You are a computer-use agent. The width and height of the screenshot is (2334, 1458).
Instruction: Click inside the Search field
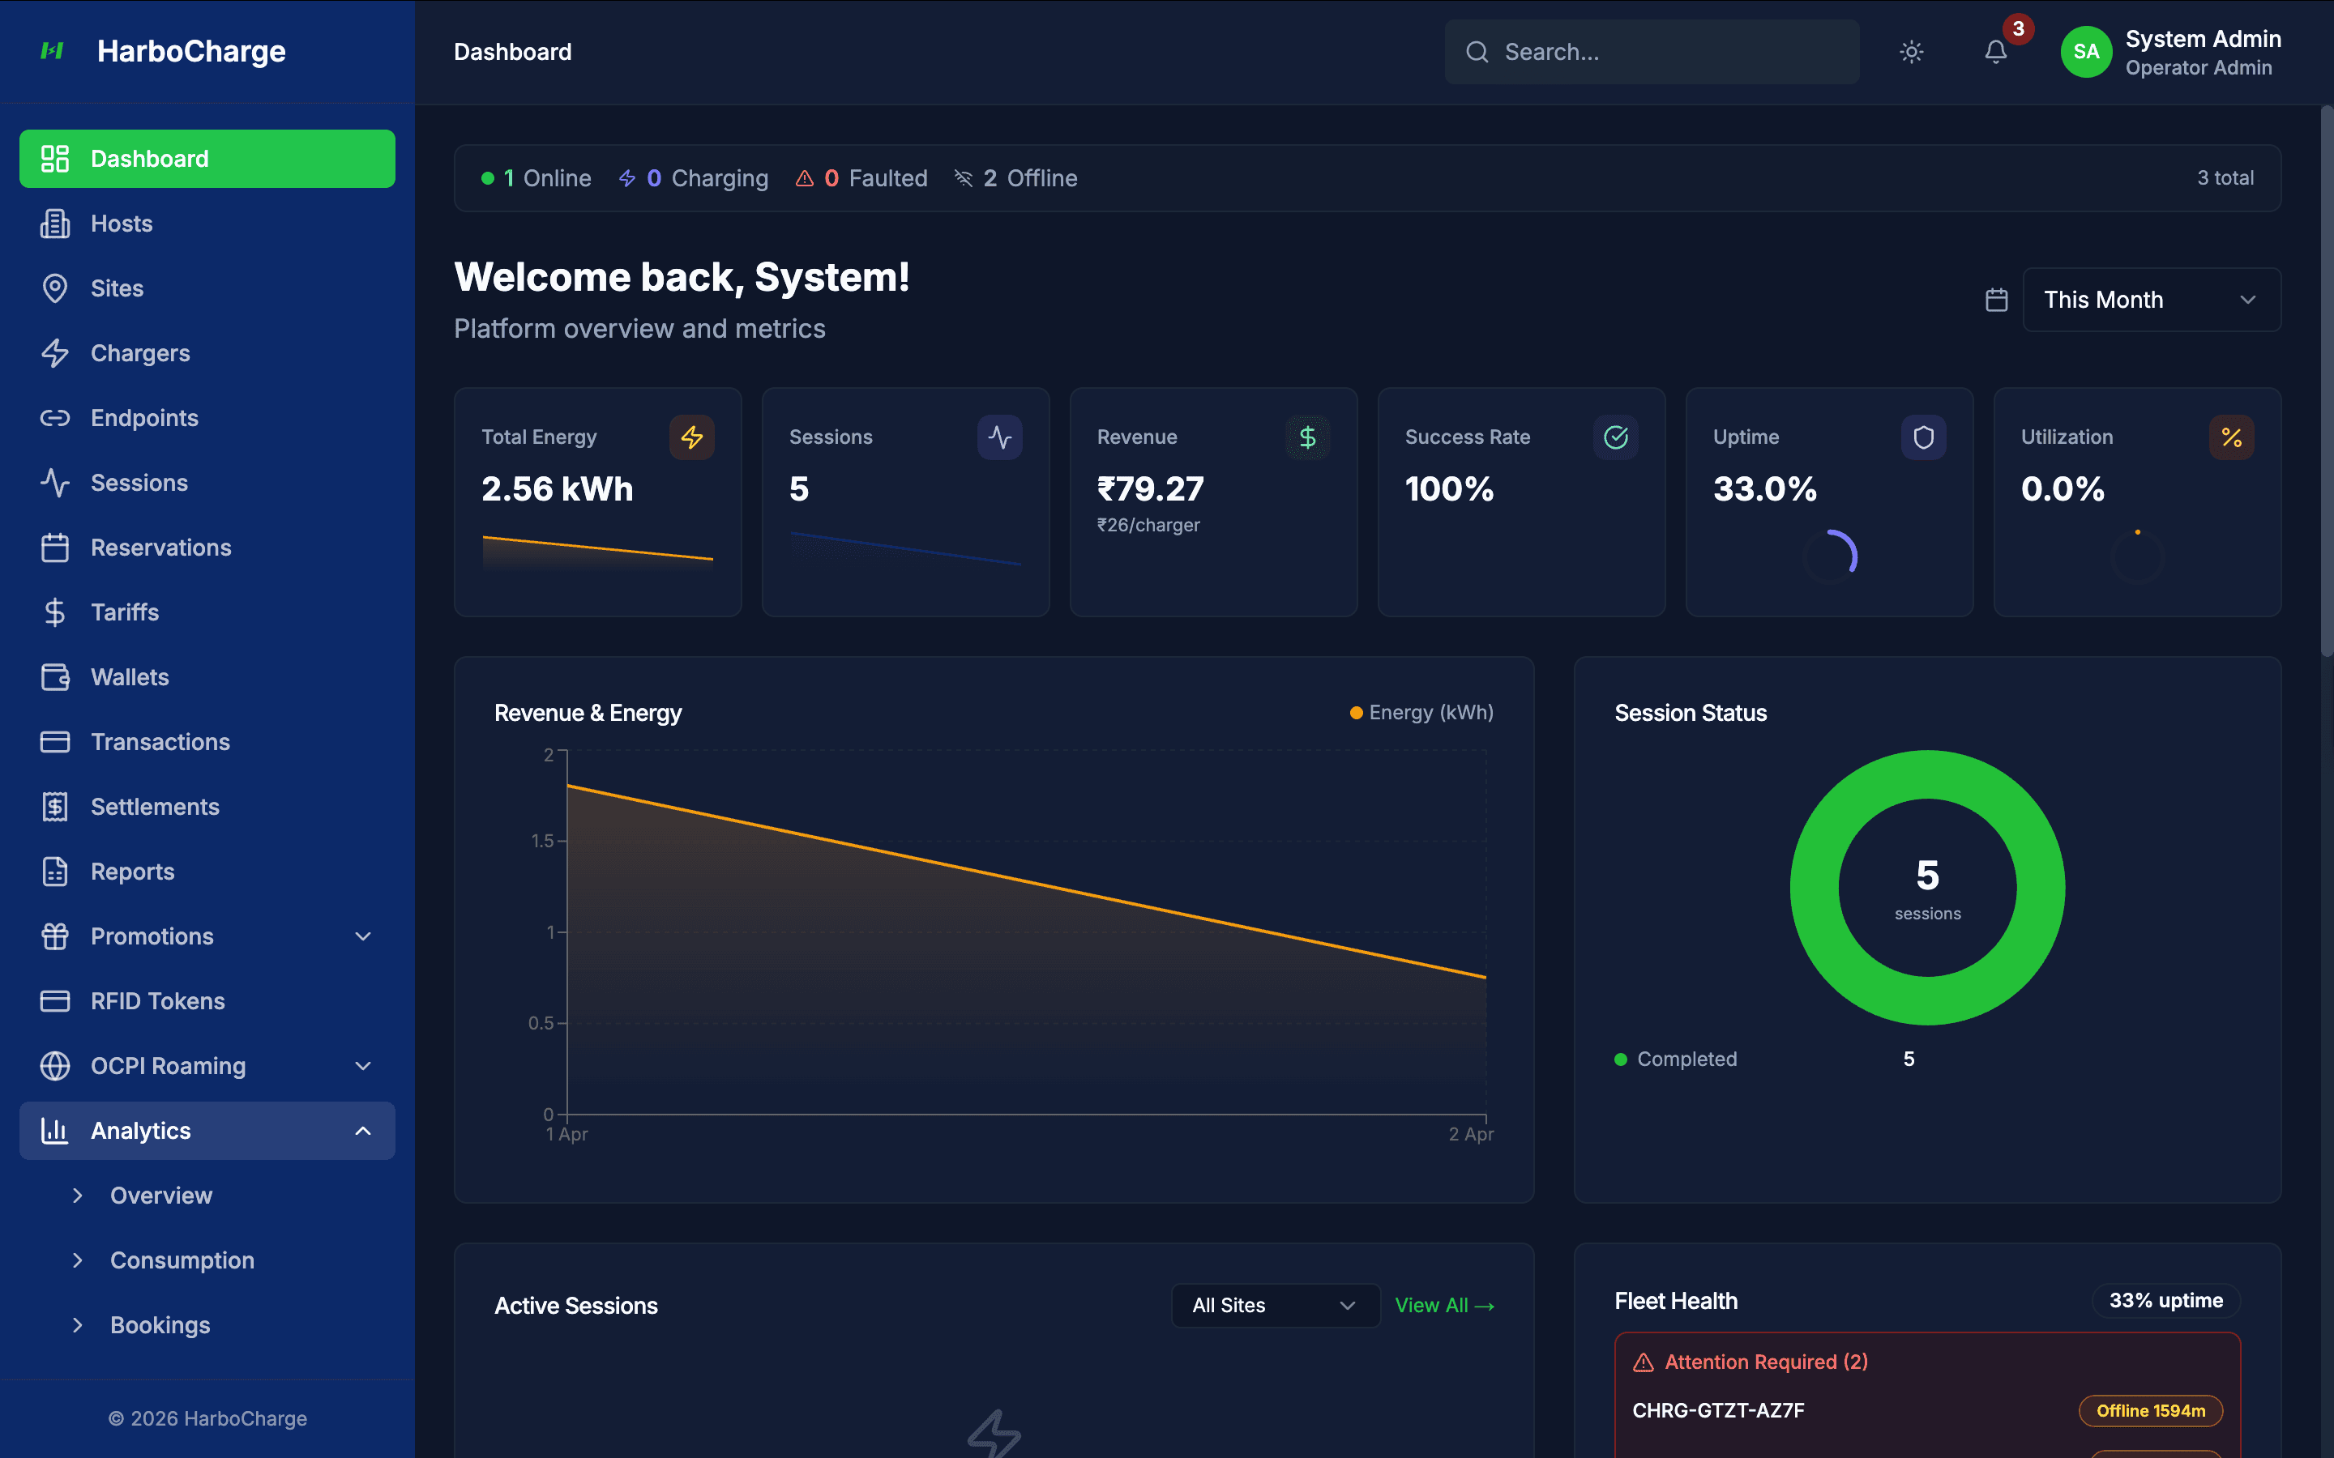click(x=1650, y=51)
